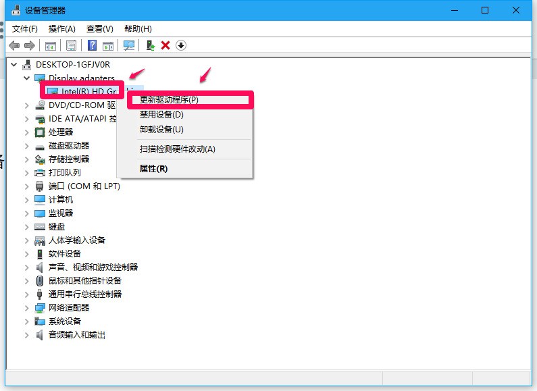Click the 键盘 keyboard icon
537x391 pixels.
pos(40,227)
